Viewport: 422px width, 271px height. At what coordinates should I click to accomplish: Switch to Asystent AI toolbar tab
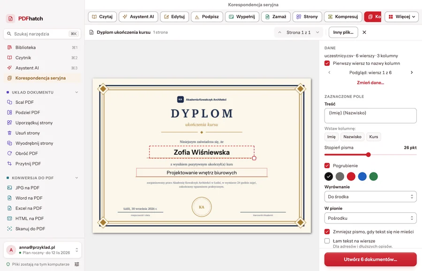tap(138, 17)
